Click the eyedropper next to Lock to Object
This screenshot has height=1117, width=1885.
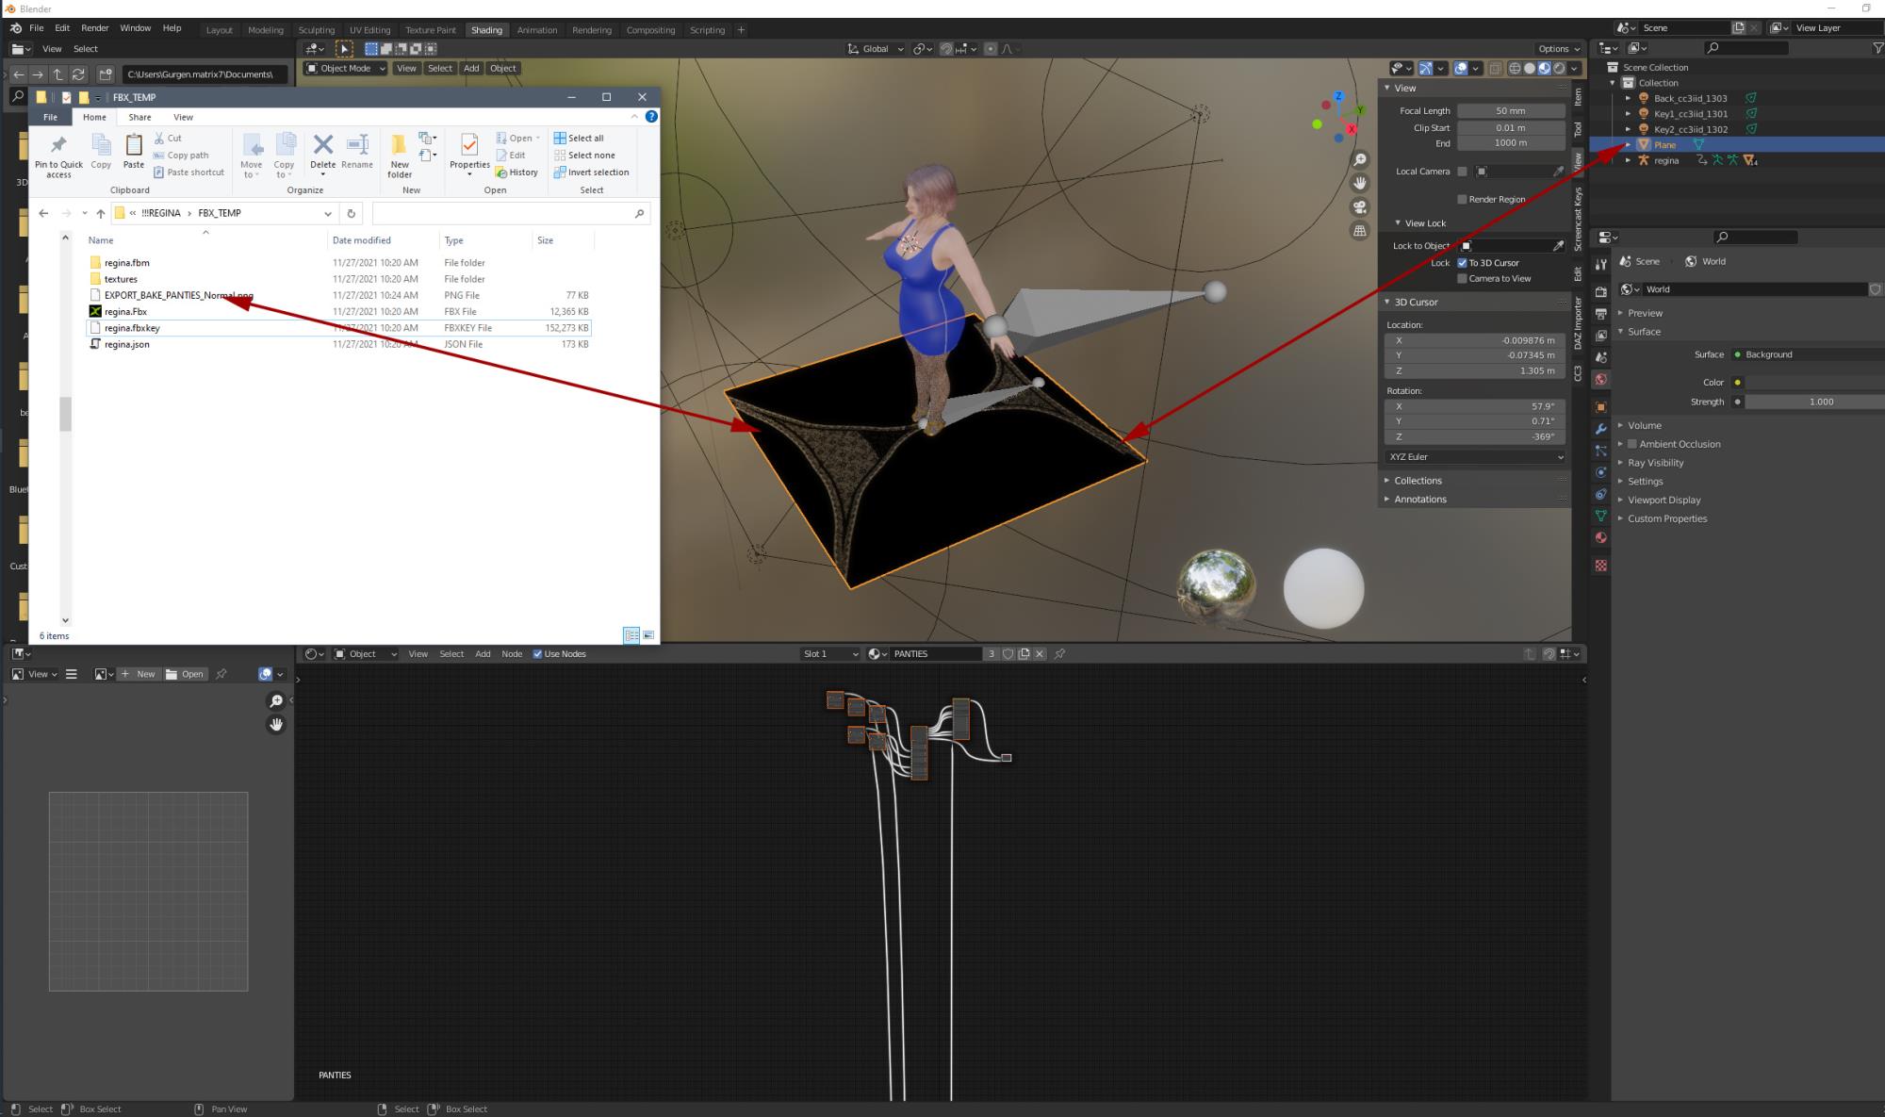tap(1558, 246)
